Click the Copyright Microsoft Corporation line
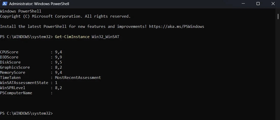280x120 pixels. click(65, 16)
